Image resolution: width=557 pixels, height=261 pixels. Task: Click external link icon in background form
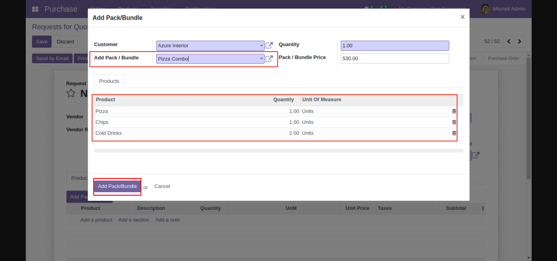tap(476, 155)
